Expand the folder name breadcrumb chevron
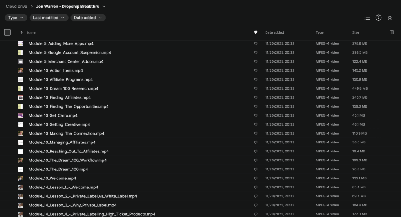This screenshot has width=401, height=217. coord(104,7)
